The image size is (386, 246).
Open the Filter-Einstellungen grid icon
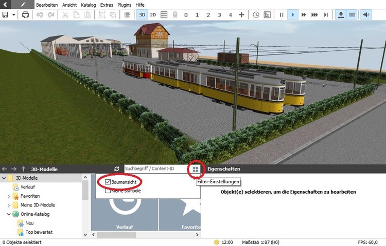(196, 169)
